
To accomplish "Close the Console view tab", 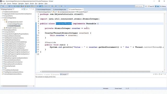I will pyautogui.click(x=68, y=74).
